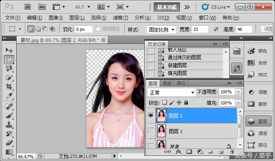
Task: Click the 羽化 feather input field
Action: (84, 29)
